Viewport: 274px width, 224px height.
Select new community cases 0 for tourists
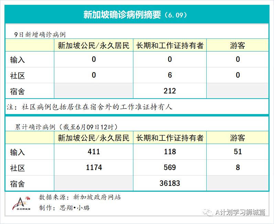point(238,75)
